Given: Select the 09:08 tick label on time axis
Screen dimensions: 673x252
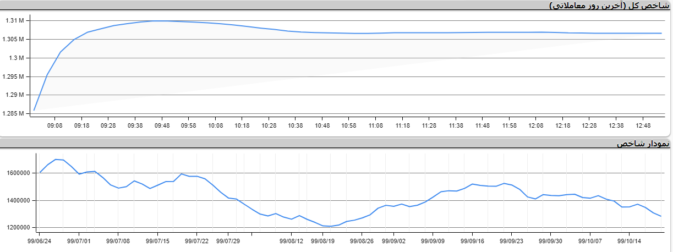Looking at the screenshot, I should coord(55,125).
